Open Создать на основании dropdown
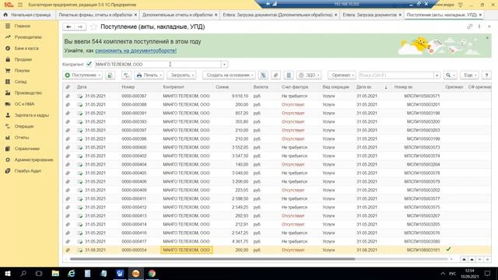This screenshot has height=280, width=498. (229, 75)
